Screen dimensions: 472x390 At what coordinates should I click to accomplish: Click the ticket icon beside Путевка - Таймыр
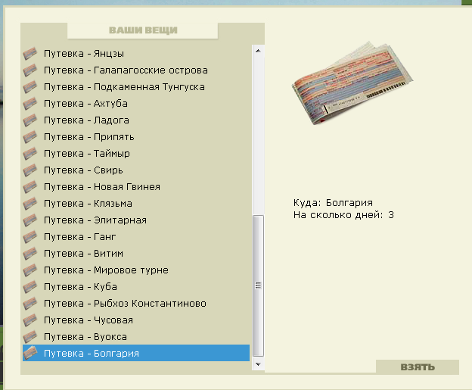click(29, 154)
